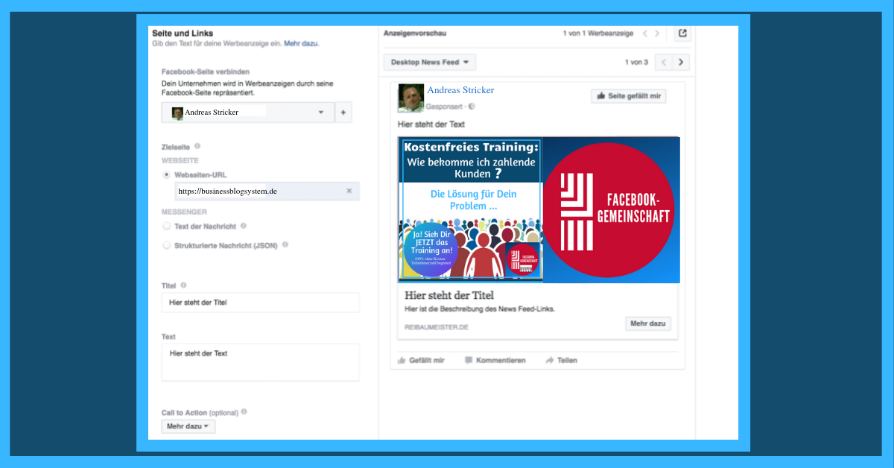Click into the Titel input field
This screenshot has height=468, width=894.
click(x=260, y=303)
